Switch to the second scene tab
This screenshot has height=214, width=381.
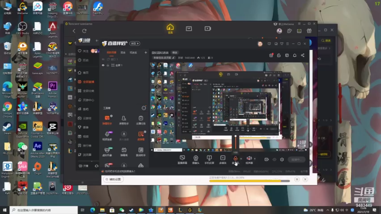point(123,52)
